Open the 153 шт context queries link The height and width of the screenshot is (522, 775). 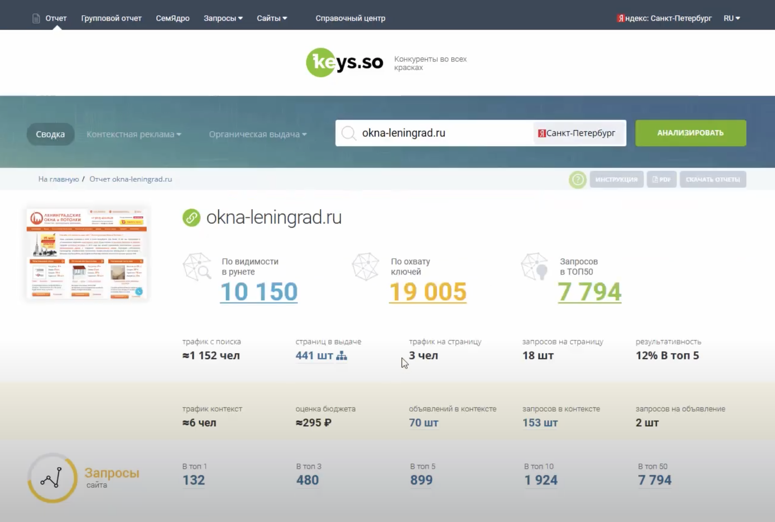pyautogui.click(x=540, y=423)
